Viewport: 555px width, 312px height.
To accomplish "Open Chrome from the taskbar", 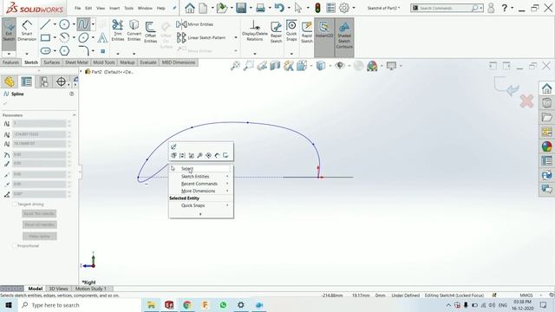I will pyautogui.click(x=187, y=305).
